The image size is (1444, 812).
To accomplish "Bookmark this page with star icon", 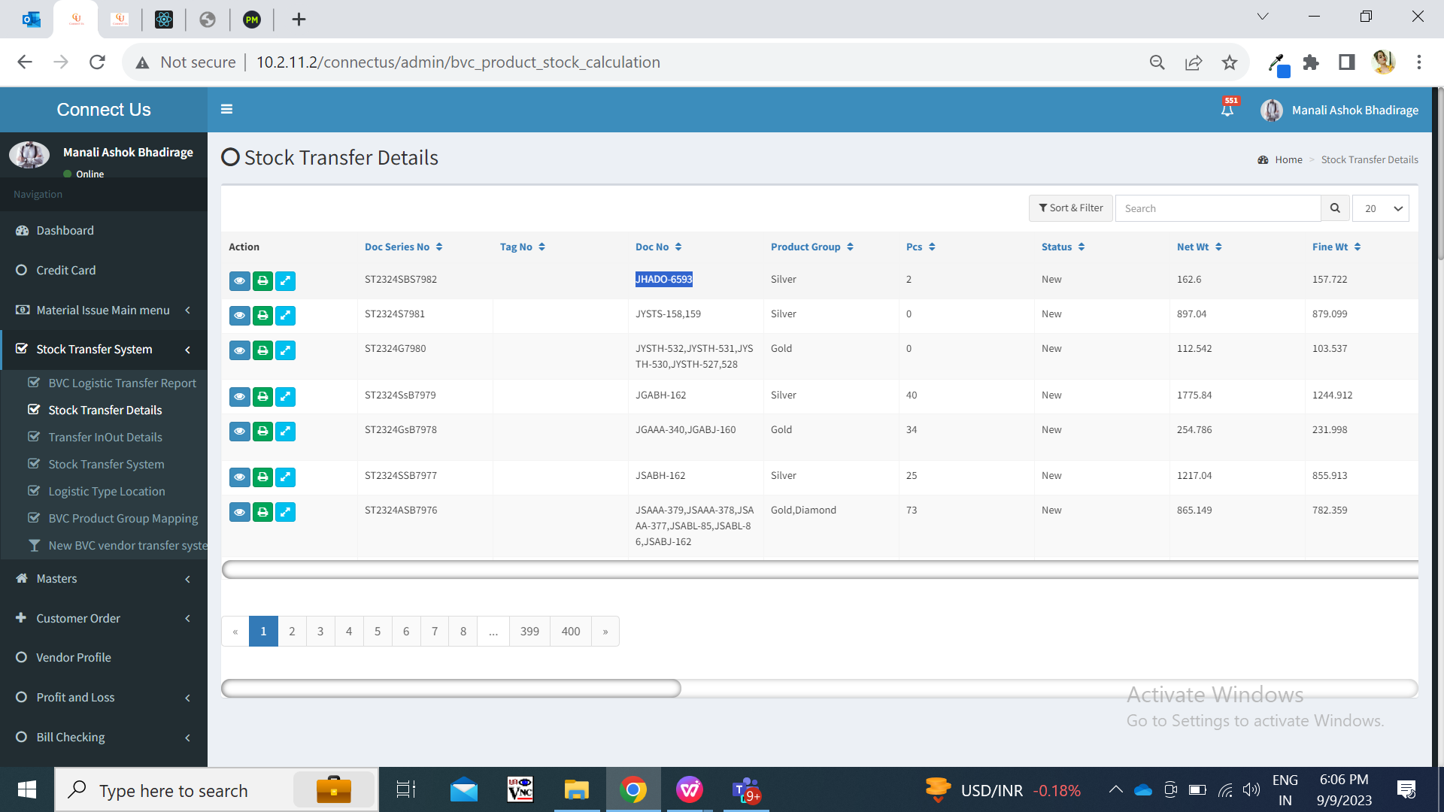I will click(x=1230, y=62).
